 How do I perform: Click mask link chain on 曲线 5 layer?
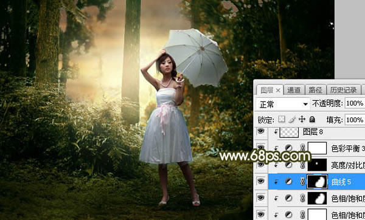[x=302, y=181]
